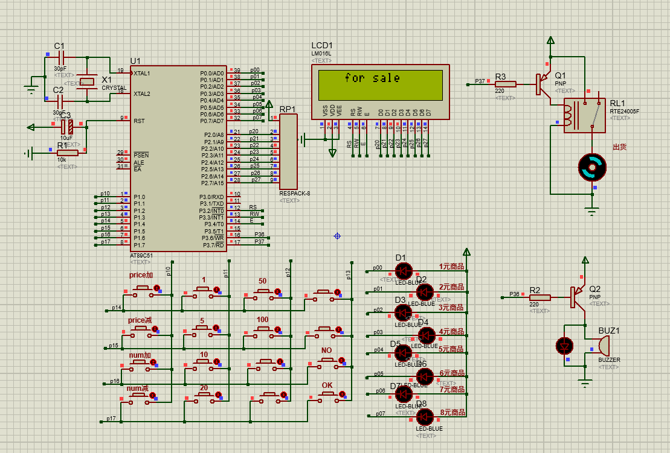This screenshot has height=453, width=670.
Task: Select the U1 AT89C51 microcontroller body
Action: 178,159
